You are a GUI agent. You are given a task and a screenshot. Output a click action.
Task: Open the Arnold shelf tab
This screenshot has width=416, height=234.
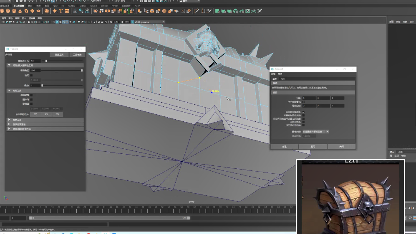pyautogui.click(x=93, y=6)
